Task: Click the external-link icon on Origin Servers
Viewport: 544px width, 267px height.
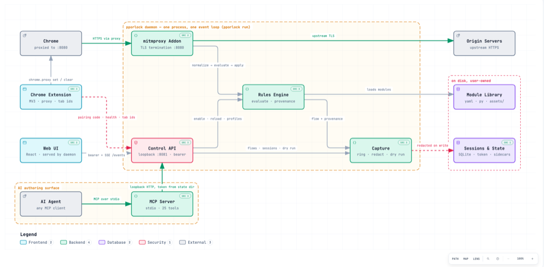Action: pos(458,35)
